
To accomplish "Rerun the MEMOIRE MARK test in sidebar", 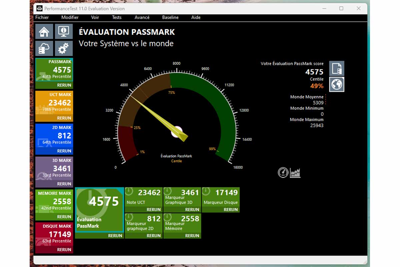I will click(x=64, y=217).
